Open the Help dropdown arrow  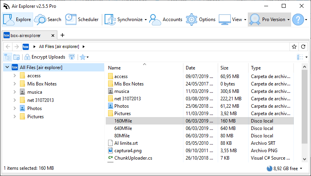(306, 20)
